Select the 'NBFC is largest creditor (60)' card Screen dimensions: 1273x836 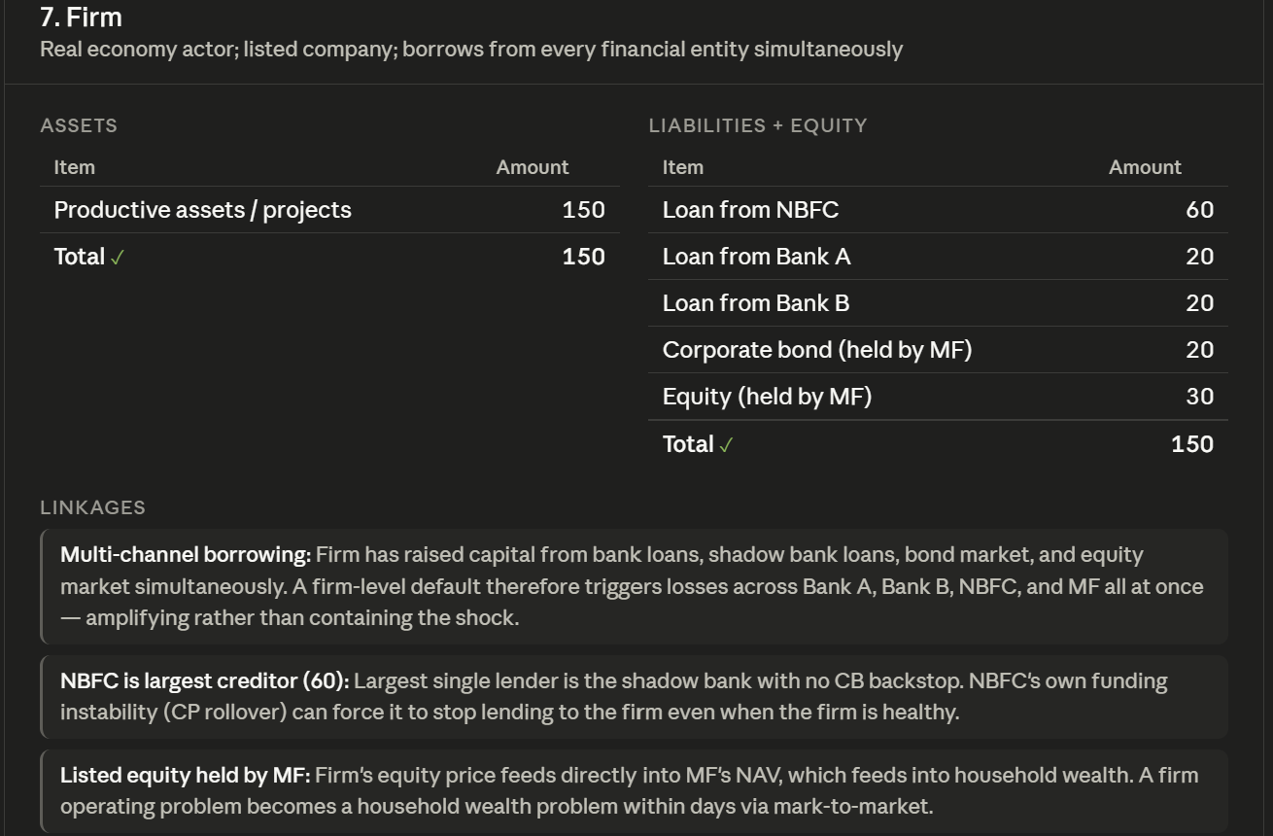coord(634,696)
